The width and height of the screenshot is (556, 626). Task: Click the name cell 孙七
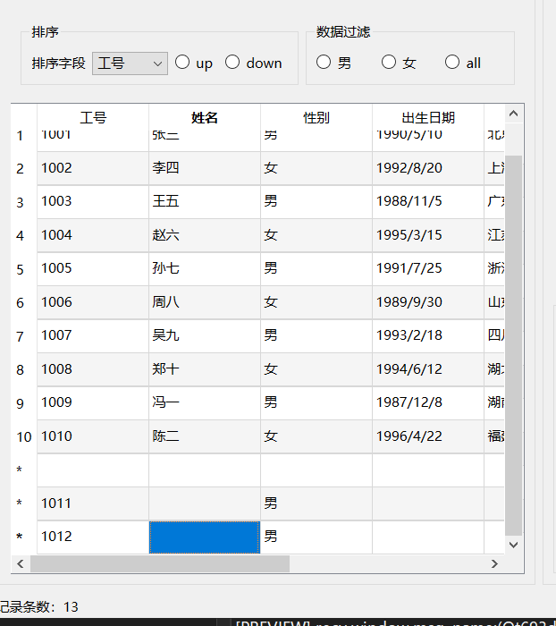click(205, 268)
